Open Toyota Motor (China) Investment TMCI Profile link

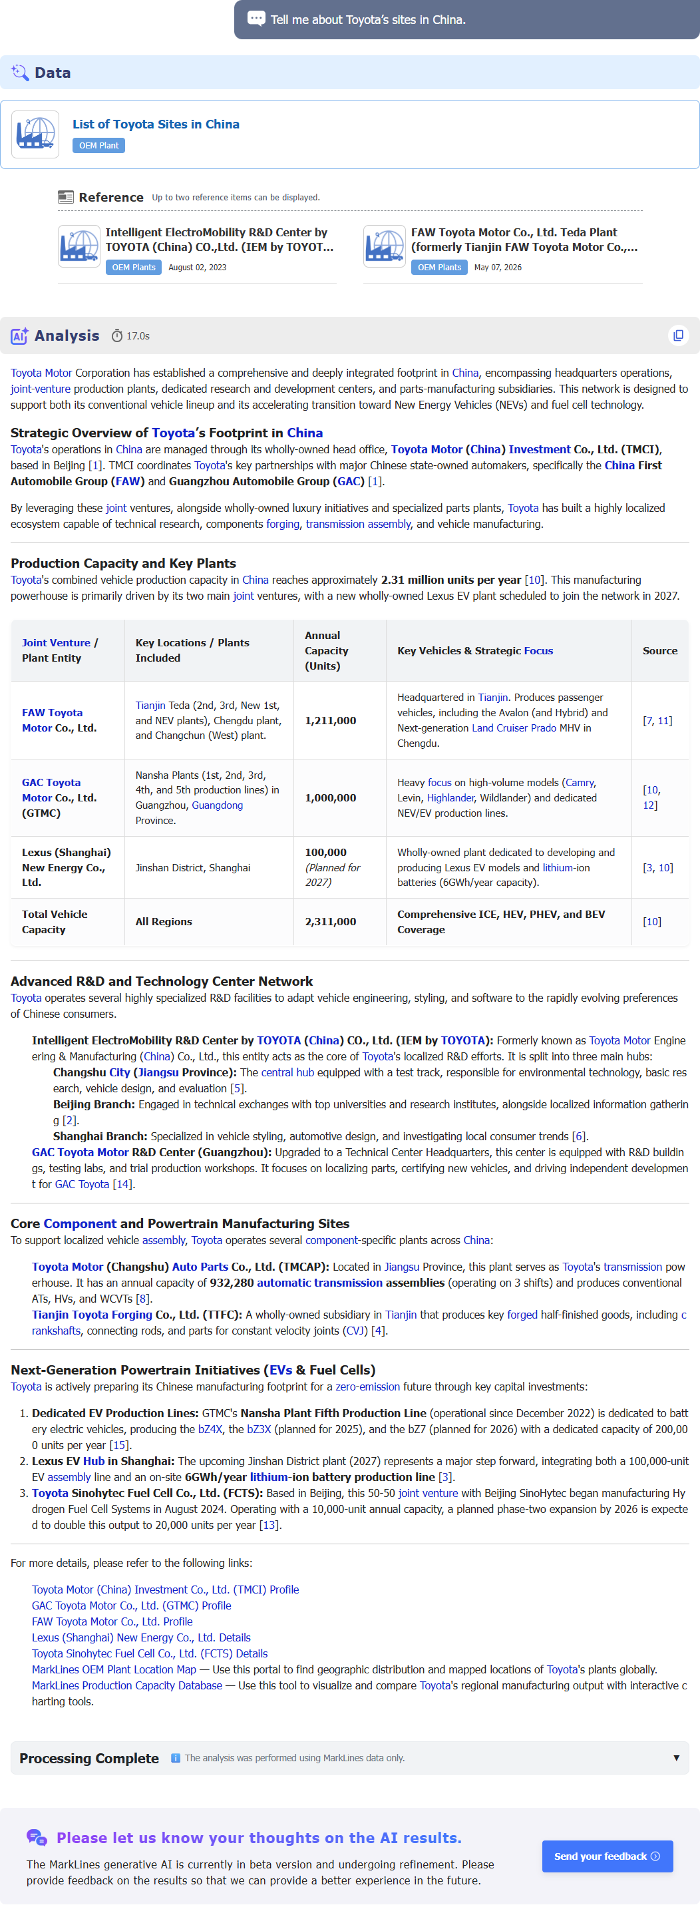coord(165,1590)
